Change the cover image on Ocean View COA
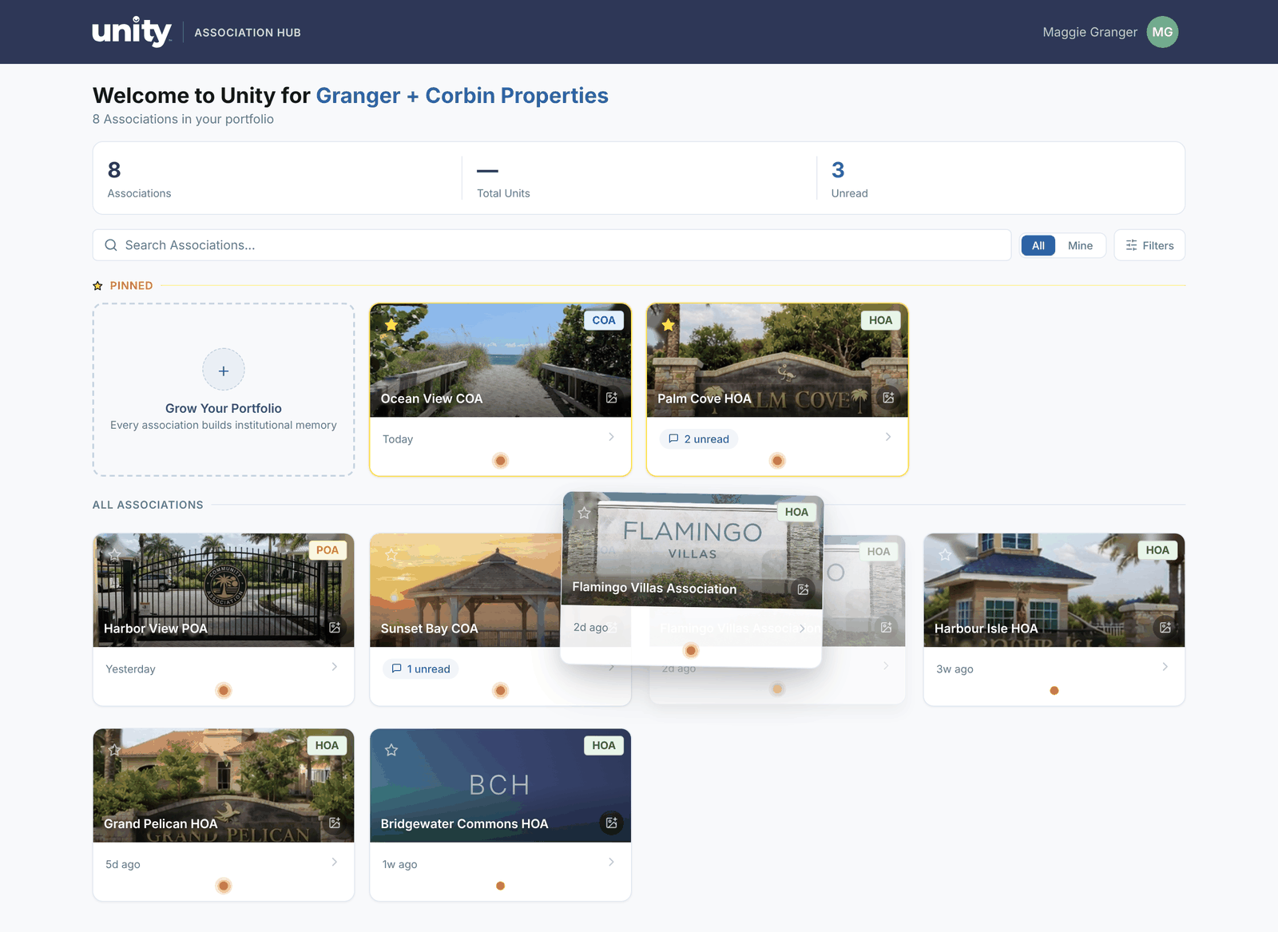Viewport: 1278px width, 932px height. pos(612,398)
